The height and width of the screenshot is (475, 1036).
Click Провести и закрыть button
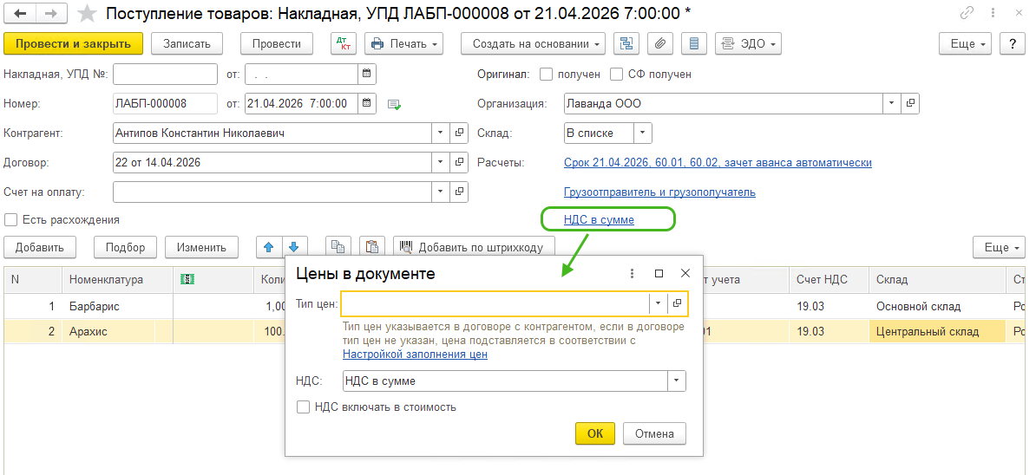pyautogui.click(x=74, y=43)
